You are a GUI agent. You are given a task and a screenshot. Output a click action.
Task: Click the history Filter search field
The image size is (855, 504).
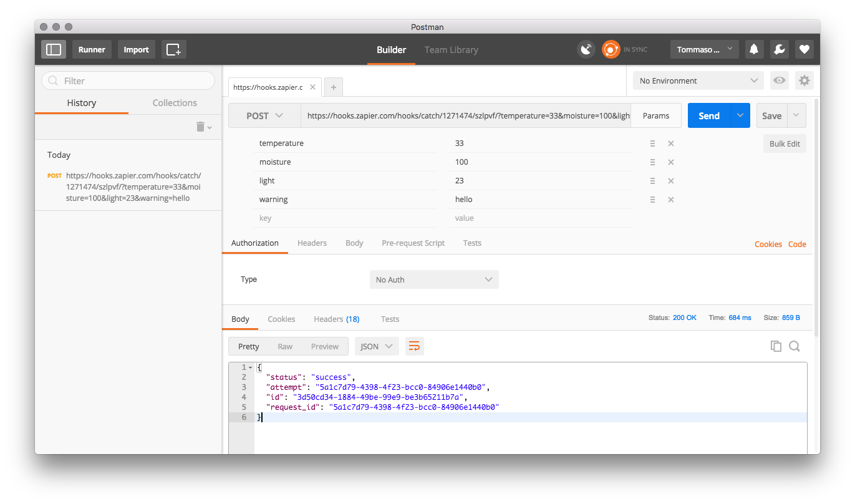click(128, 80)
